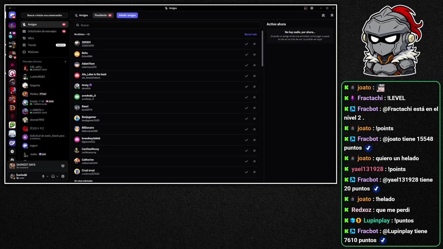Accept Andy's pending friend request

click(246, 87)
